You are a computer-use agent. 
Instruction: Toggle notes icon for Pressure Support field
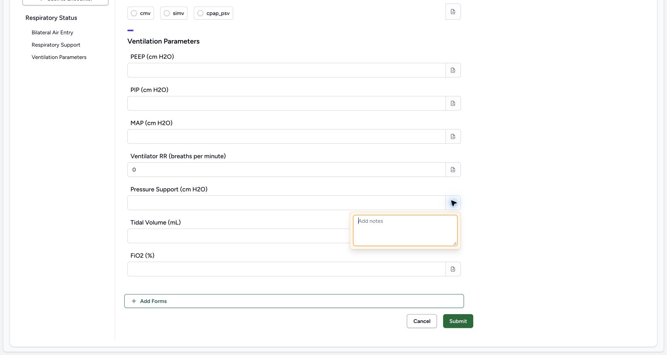(453, 203)
